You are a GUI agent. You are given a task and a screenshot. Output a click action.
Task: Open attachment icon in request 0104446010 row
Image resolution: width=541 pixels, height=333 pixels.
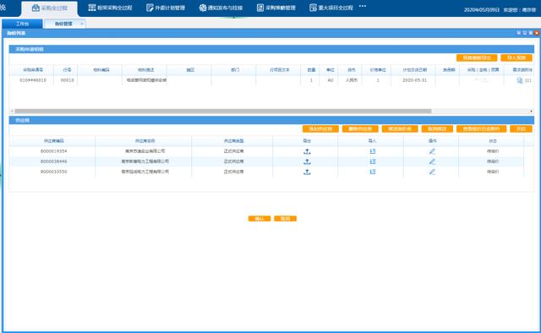coord(520,80)
